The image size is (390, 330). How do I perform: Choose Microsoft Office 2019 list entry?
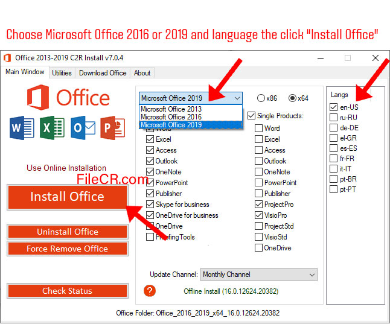pos(191,125)
